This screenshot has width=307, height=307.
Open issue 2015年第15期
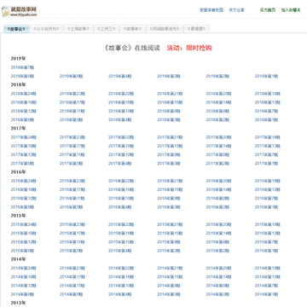click(x=170, y=233)
